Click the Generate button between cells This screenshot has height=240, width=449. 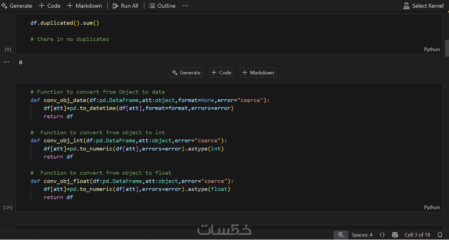point(186,73)
